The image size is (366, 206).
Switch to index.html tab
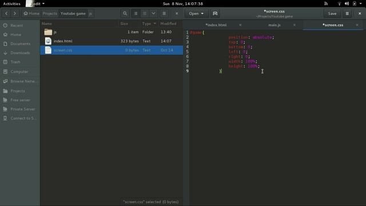tap(216, 25)
